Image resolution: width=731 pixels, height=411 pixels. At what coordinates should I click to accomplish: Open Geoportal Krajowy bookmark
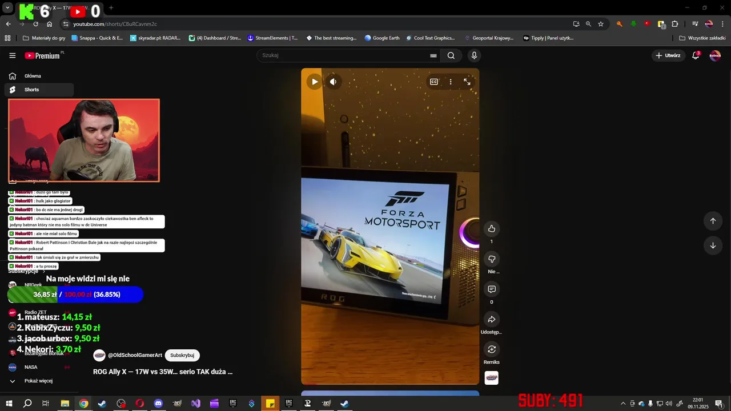(489, 38)
